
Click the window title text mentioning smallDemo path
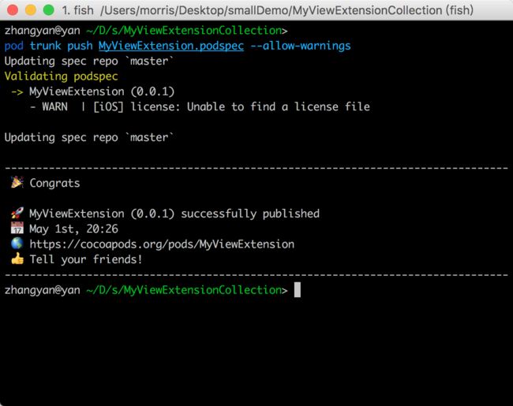point(268,10)
